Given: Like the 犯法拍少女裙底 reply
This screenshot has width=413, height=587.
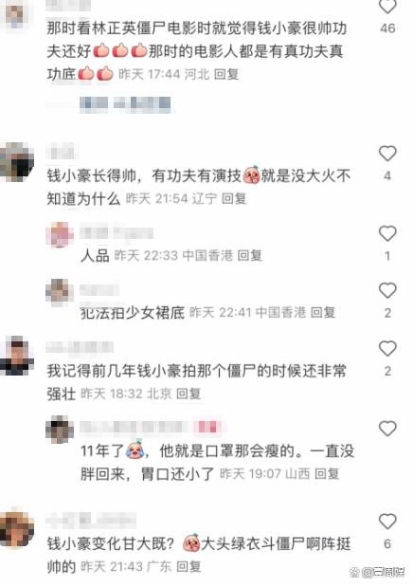Looking at the screenshot, I should click(x=387, y=290).
